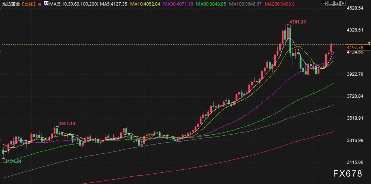This screenshot has height=184, width=371.
Task: Click the orange double-arrow price marker icon
Action: (369, 43)
